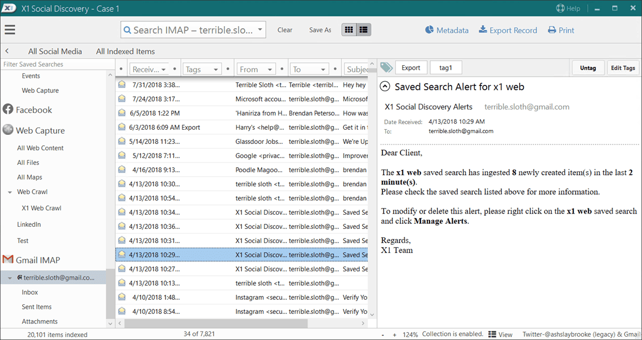Click the X1 application logo
Image resolution: width=642 pixels, height=340 pixels.
[8, 8]
